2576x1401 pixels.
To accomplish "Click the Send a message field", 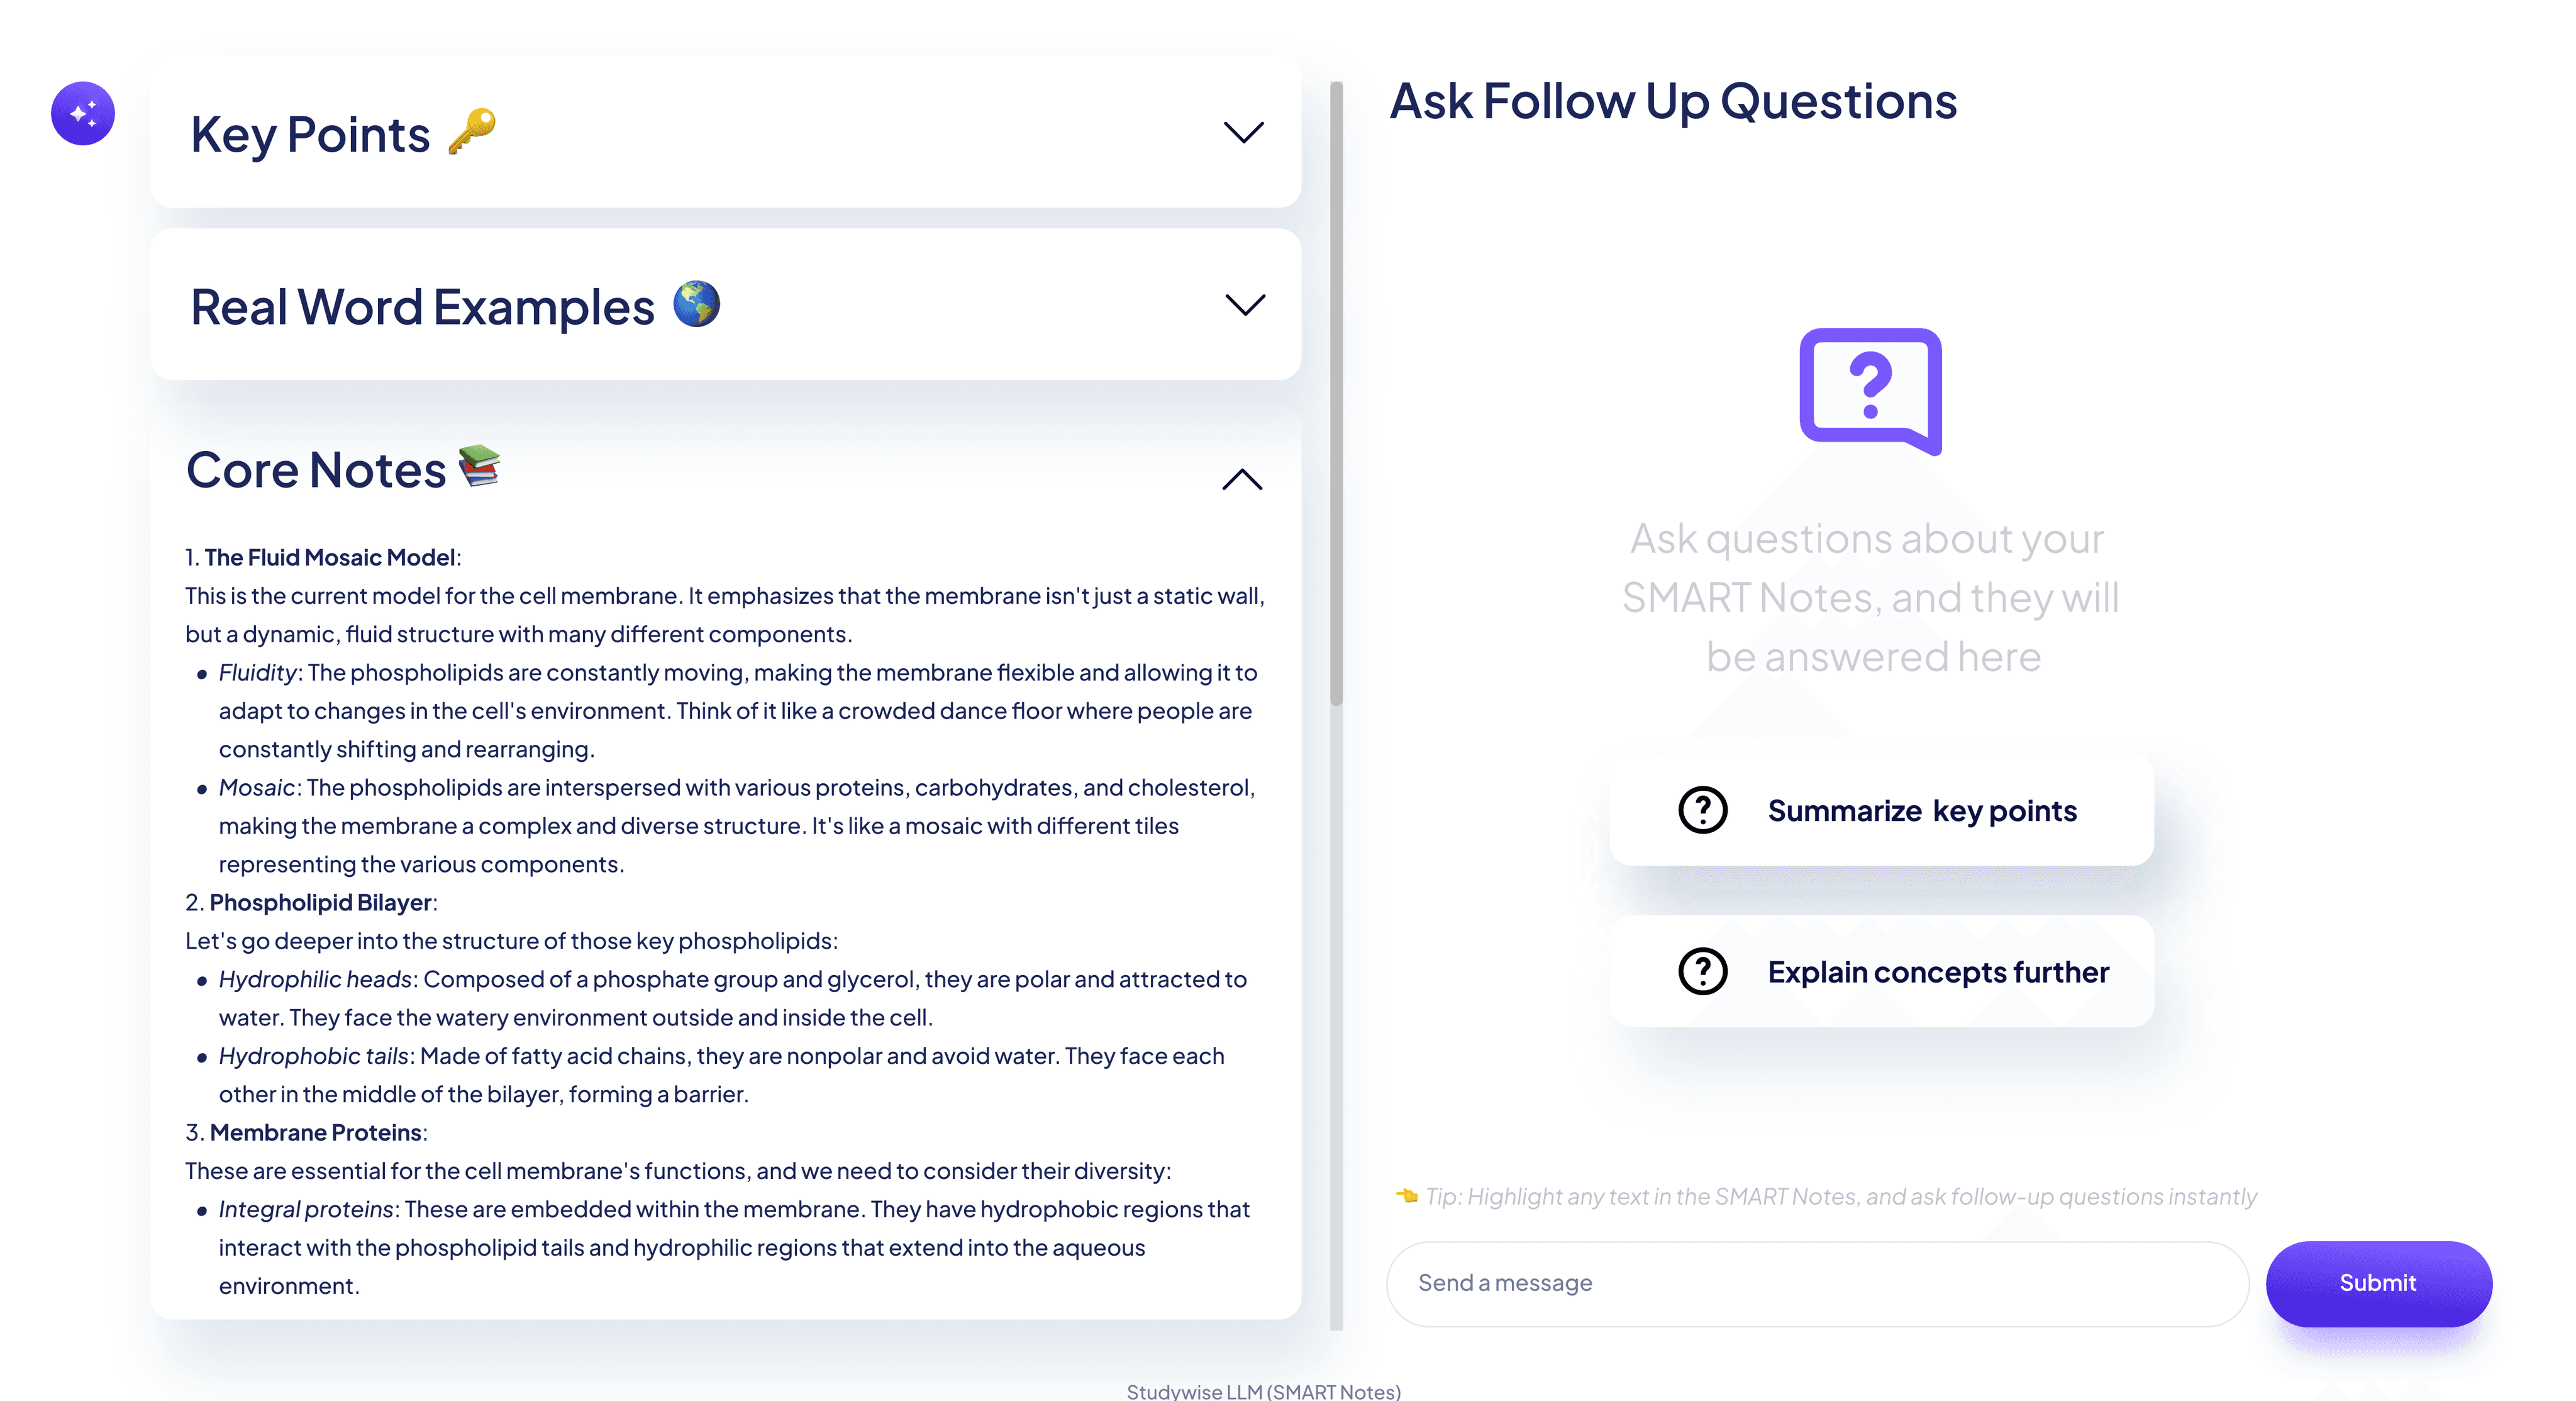I will point(1815,1283).
